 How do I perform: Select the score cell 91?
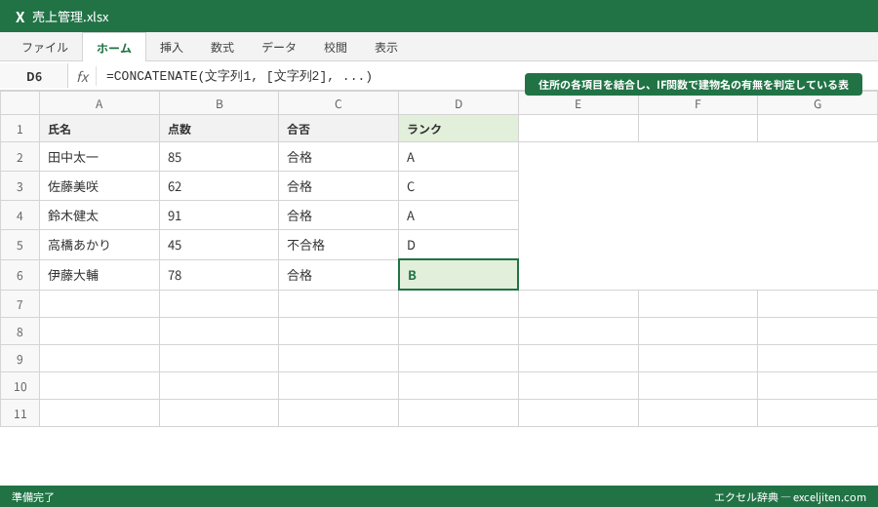[x=219, y=215]
